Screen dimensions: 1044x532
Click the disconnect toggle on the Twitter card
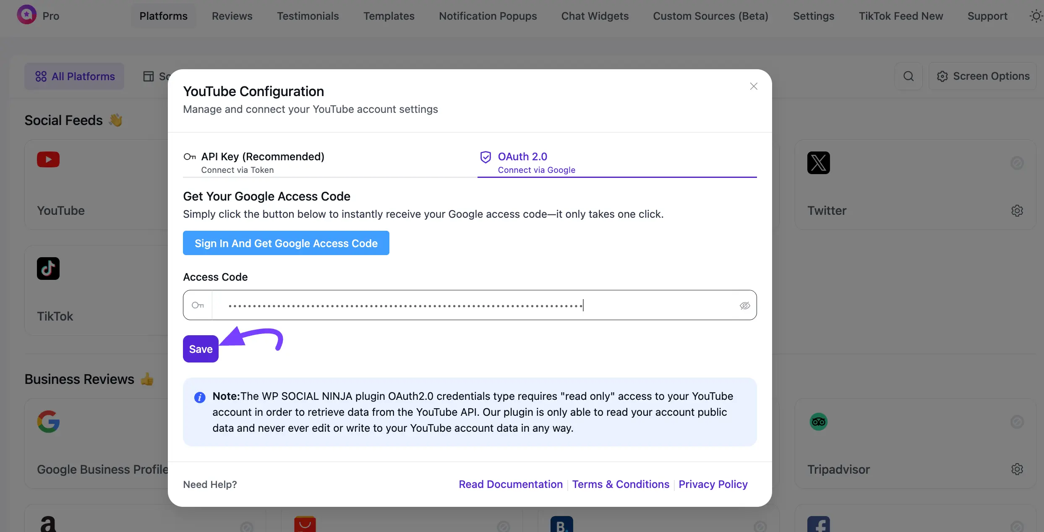tap(1016, 163)
